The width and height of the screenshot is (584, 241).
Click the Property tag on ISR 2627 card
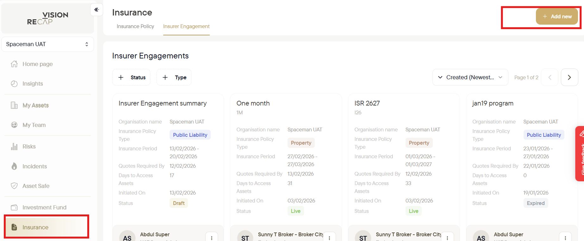419,143
